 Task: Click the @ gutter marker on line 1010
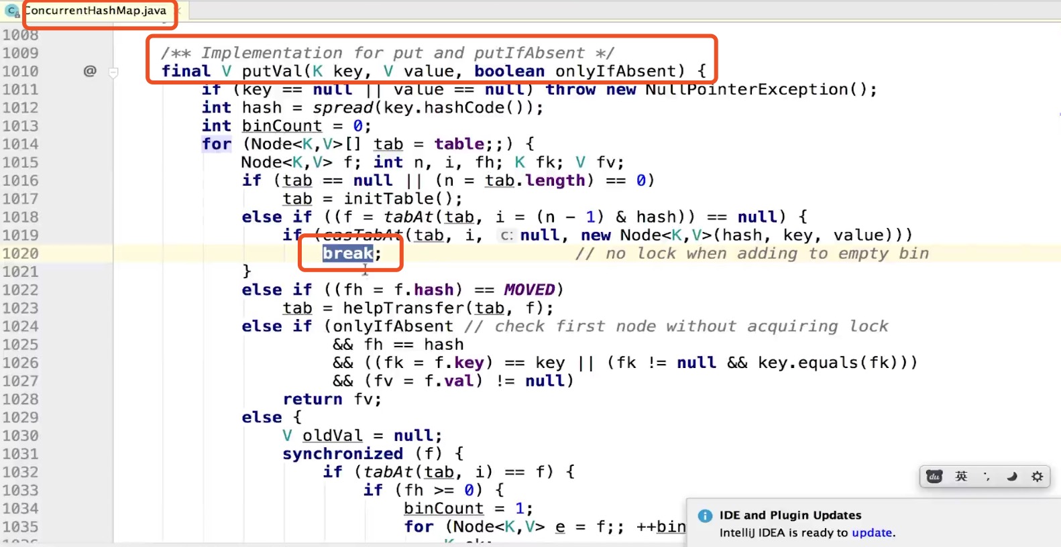coord(90,70)
